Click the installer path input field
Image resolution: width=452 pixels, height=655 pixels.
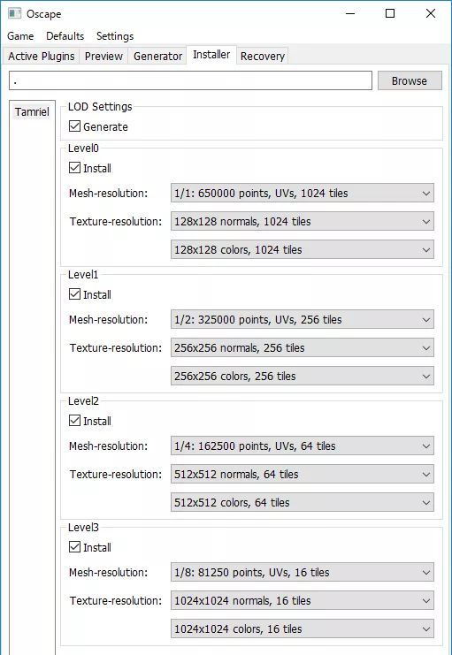coord(190,80)
